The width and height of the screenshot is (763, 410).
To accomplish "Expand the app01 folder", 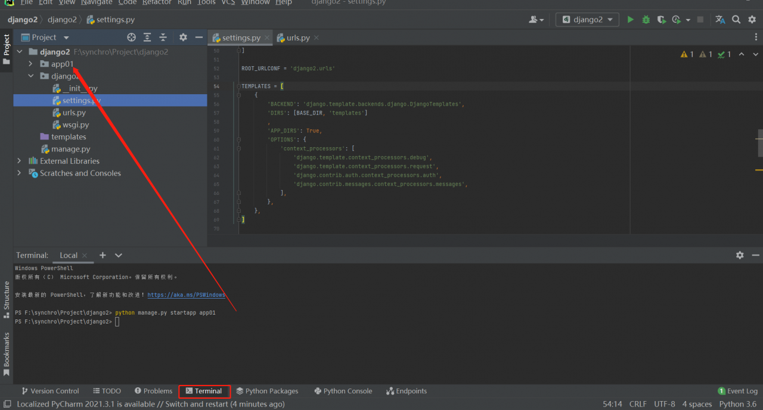I will click(x=30, y=64).
